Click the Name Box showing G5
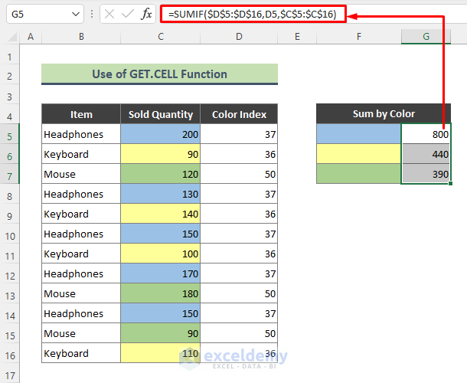 pos(44,14)
